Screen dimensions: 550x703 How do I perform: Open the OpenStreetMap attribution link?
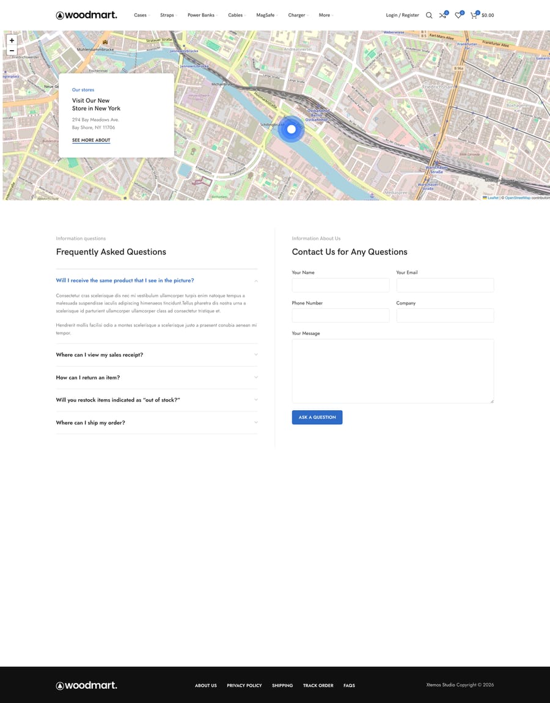[518, 197]
